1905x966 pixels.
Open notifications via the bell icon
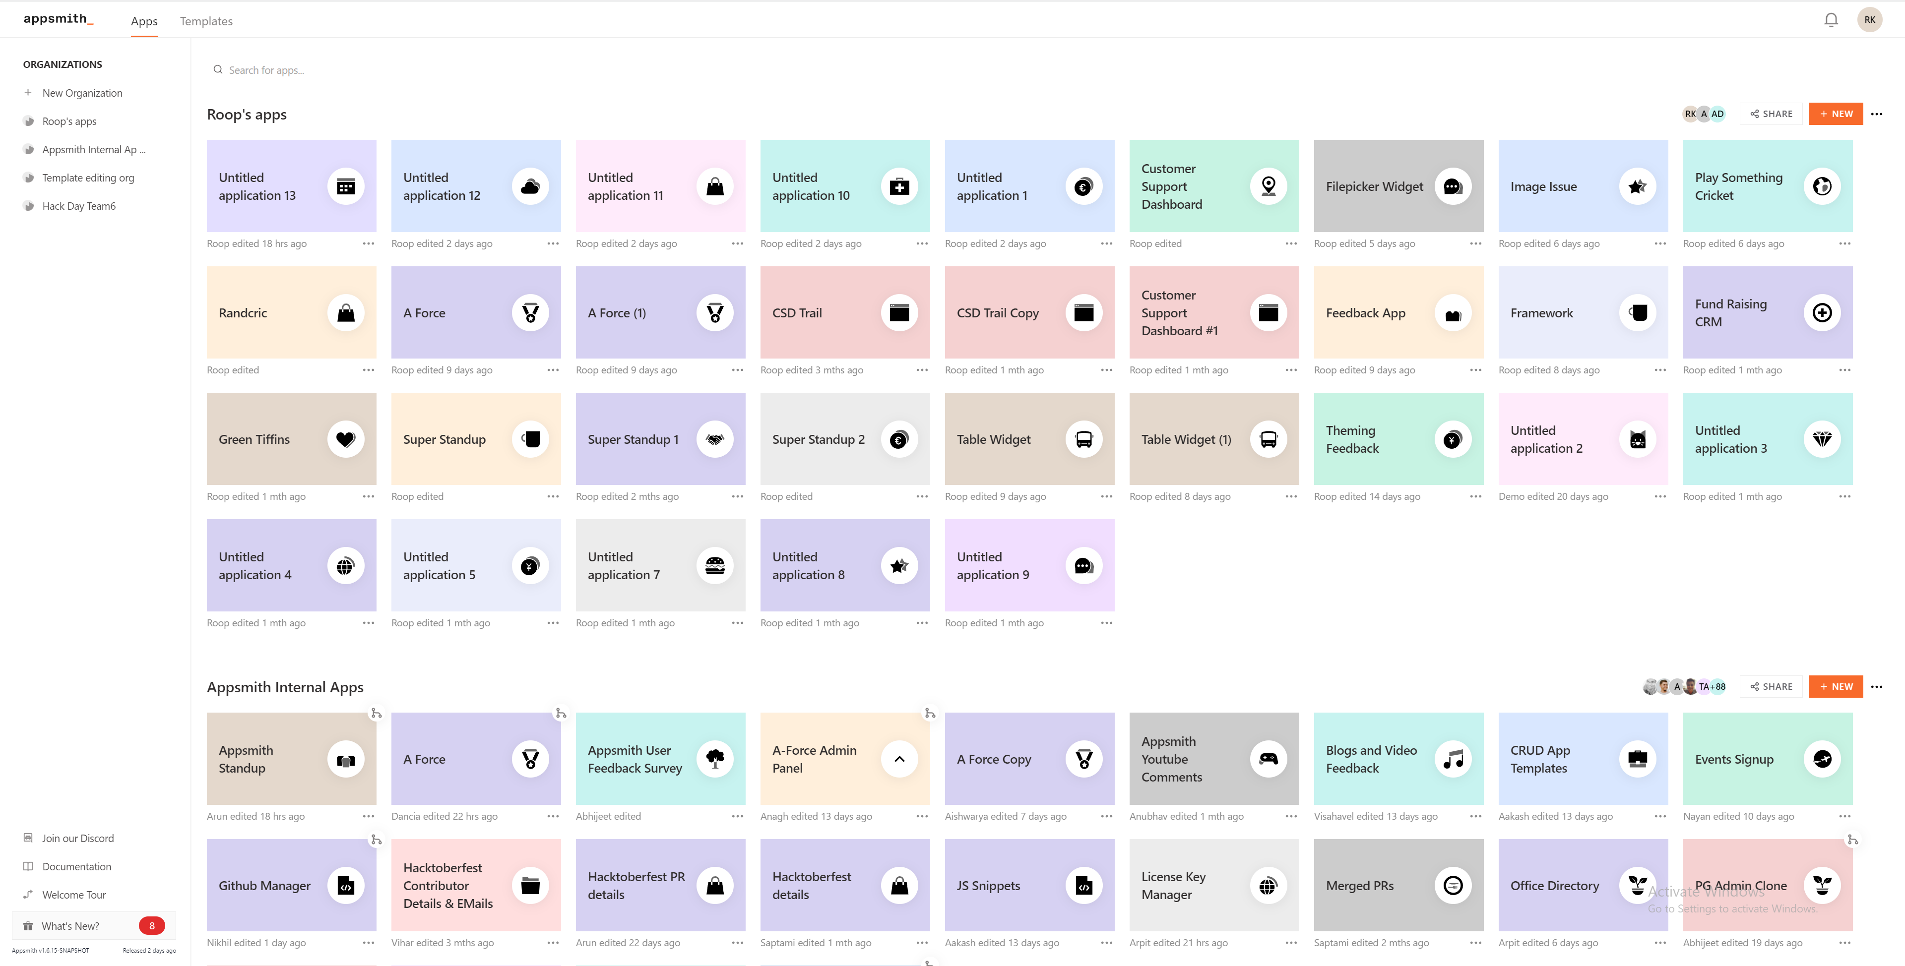1831,19
